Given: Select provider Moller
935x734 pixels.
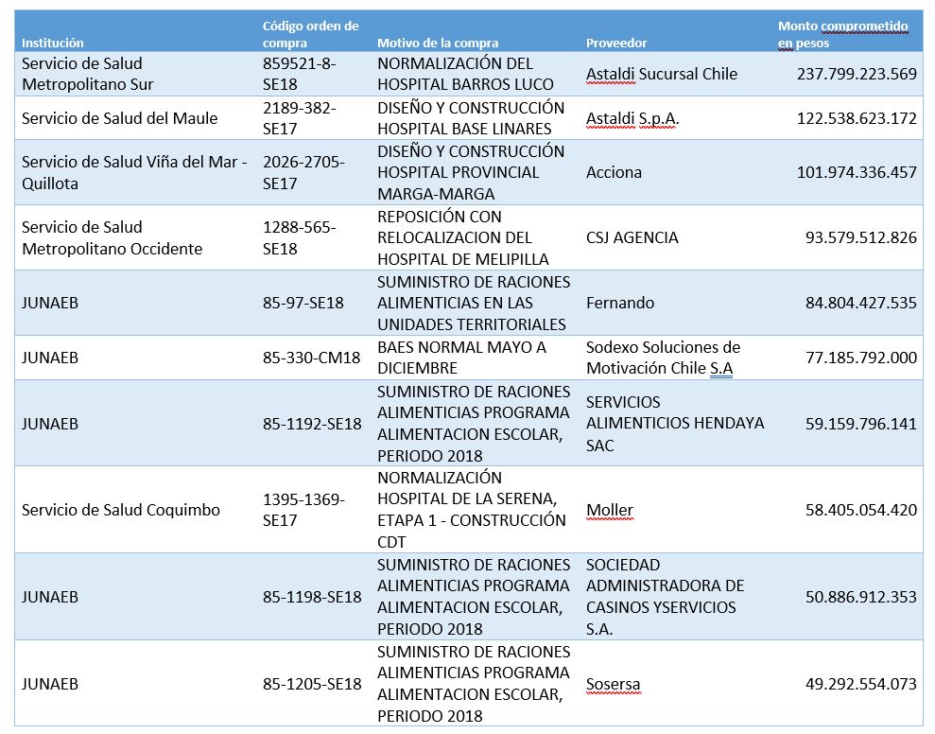Looking at the screenshot, I should pos(610,510).
